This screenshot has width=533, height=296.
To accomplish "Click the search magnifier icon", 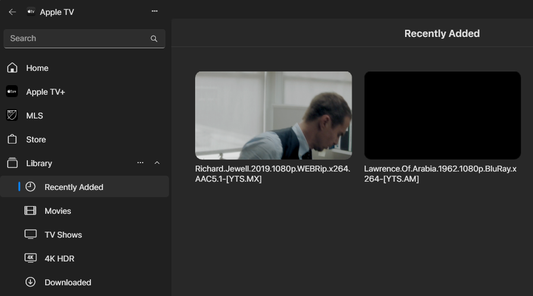I will (x=154, y=39).
